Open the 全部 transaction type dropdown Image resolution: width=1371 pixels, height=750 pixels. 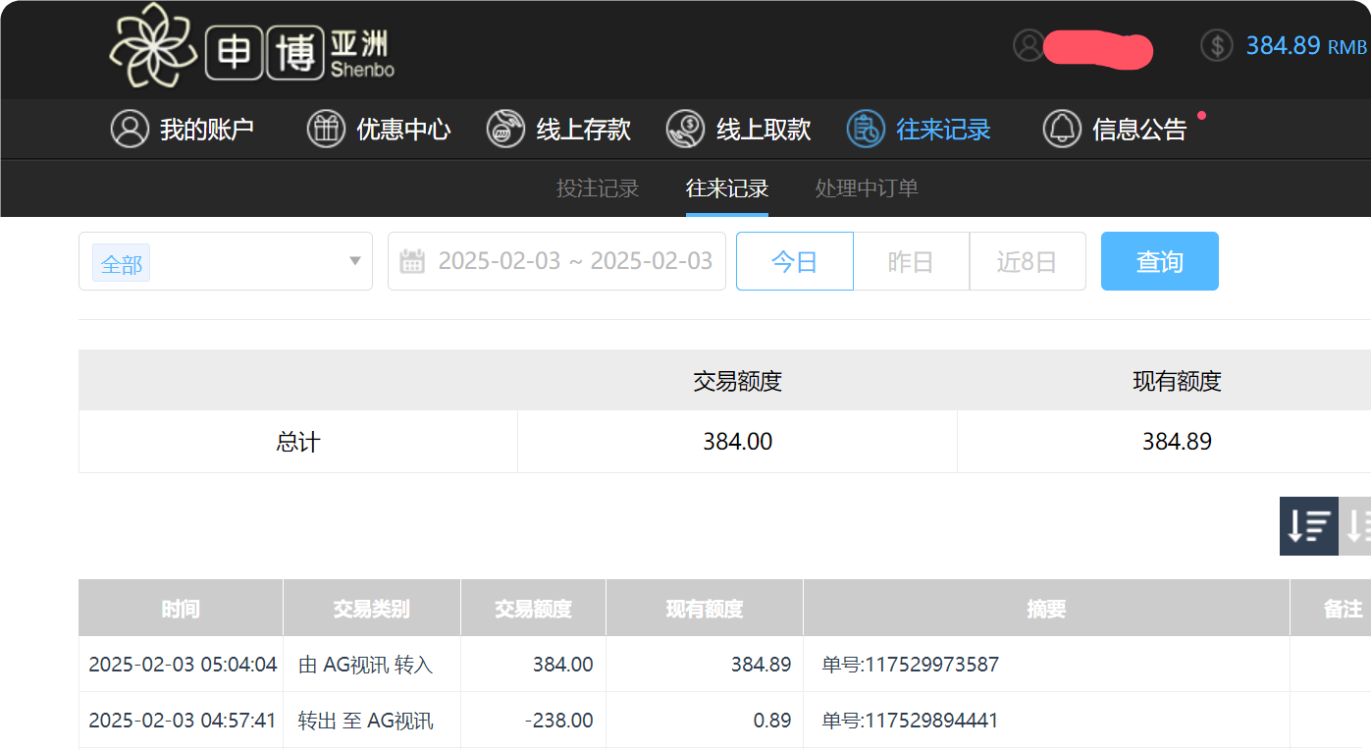(225, 261)
